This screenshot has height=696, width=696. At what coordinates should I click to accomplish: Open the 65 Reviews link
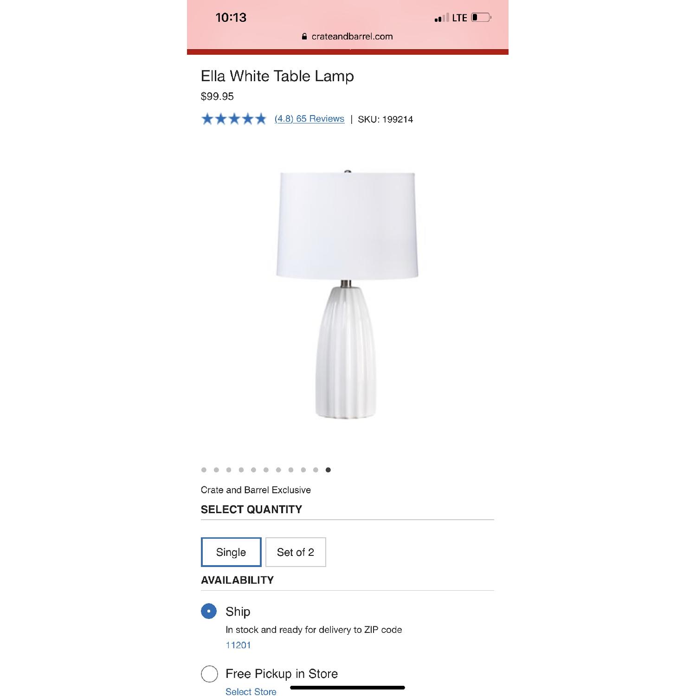point(309,119)
